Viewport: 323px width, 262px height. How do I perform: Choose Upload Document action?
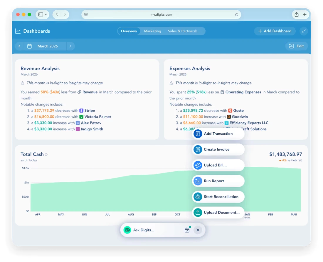click(x=218, y=213)
